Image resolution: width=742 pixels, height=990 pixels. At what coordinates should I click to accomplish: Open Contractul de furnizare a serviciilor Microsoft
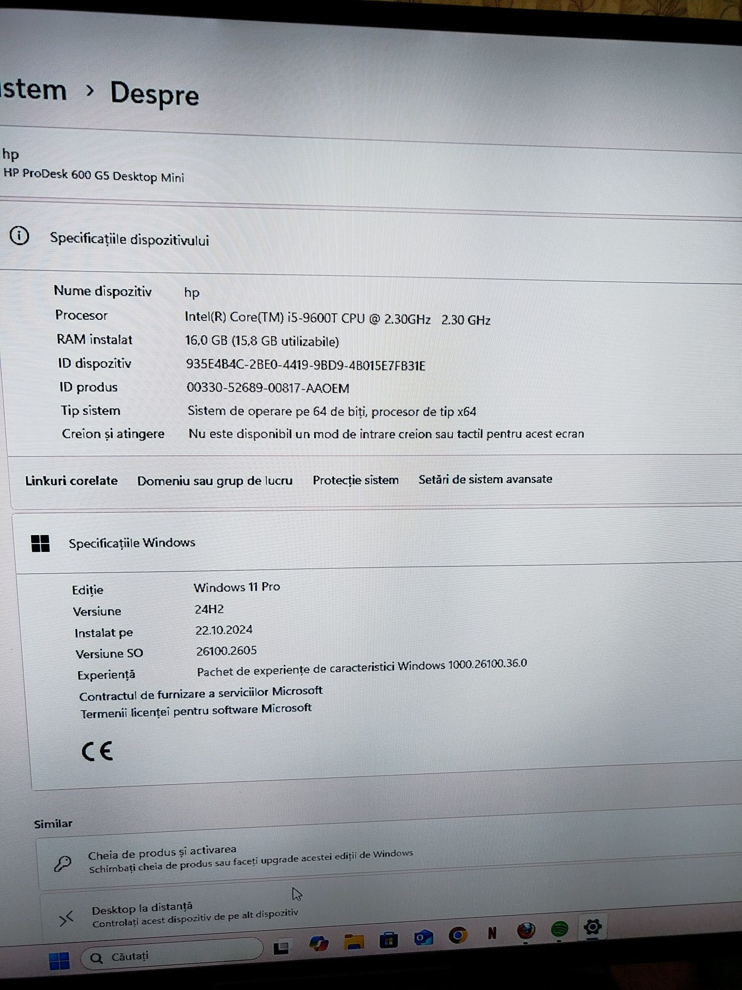[x=201, y=693]
